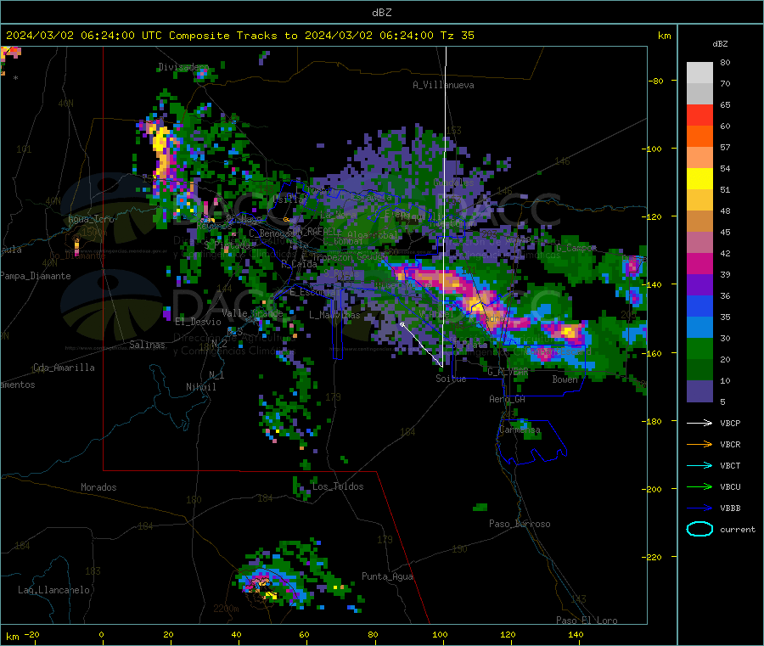Click the Paso_Barroso map label

(x=520, y=524)
